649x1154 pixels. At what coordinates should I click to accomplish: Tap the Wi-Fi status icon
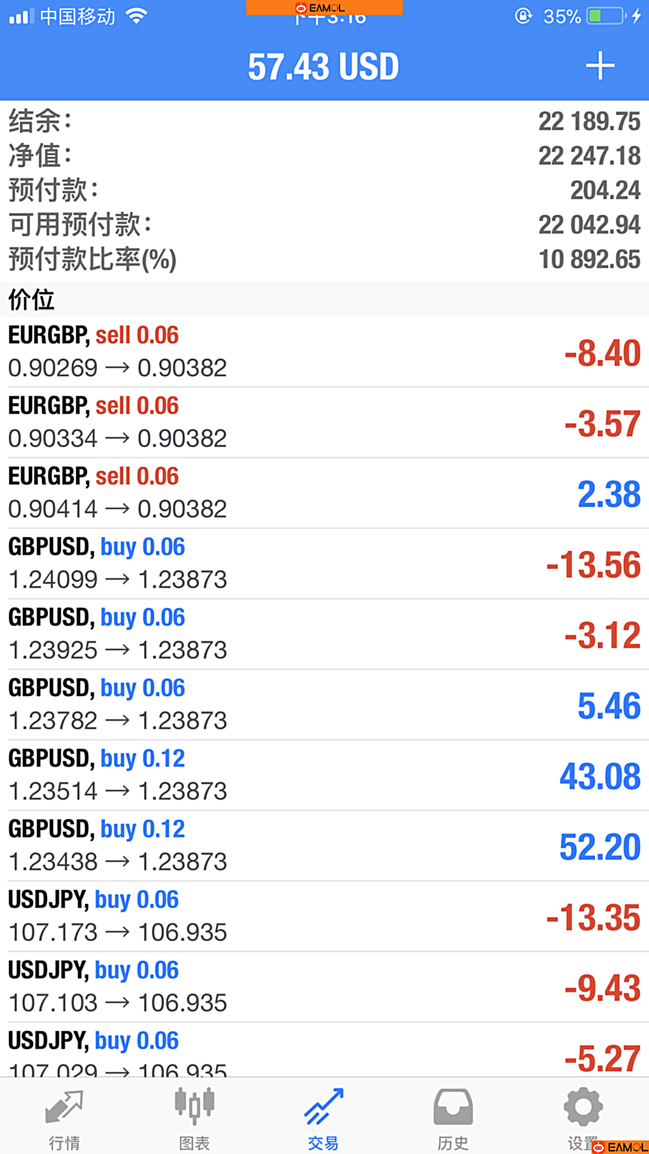(136, 17)
